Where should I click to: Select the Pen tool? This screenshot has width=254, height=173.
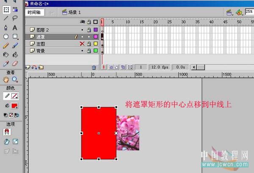coord(6,27)
